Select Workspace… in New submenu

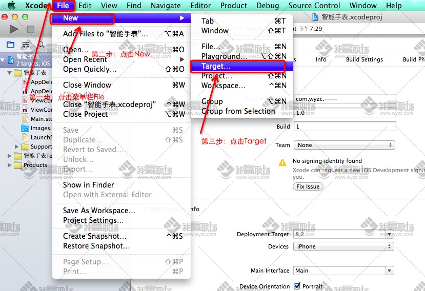pyautogui.click(x=242, y=86)
